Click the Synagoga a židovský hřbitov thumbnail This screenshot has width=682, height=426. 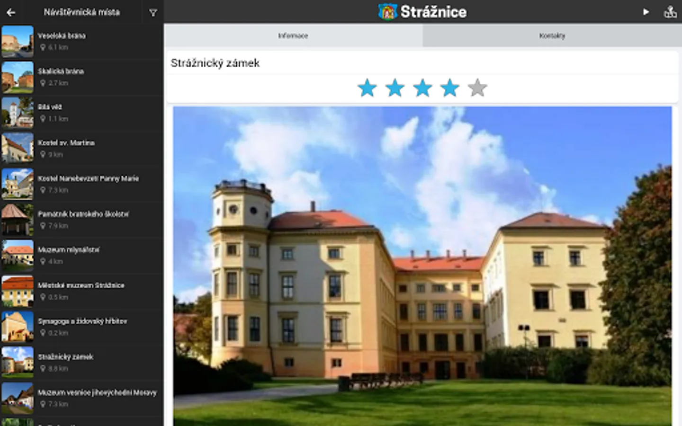(18, 327)
